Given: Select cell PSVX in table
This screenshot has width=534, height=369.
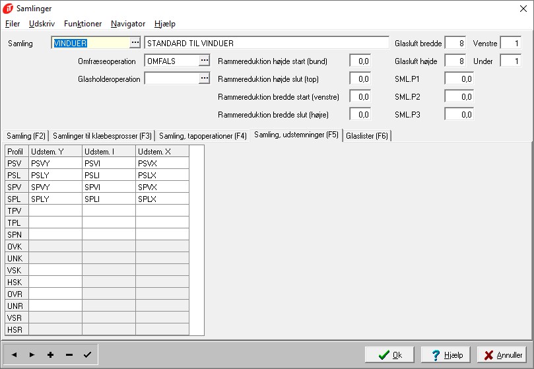Looking at the screenshot, I should 162,163.
